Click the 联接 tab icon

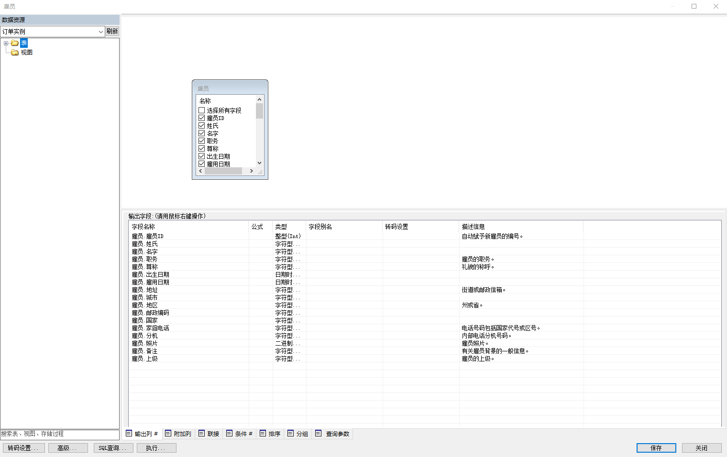coord(201,434)
